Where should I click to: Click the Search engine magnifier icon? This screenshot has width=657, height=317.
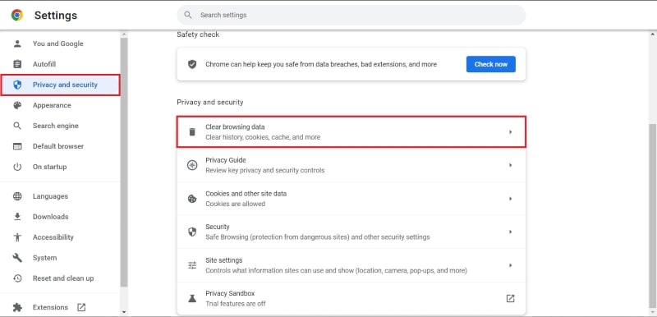(17, 126)
